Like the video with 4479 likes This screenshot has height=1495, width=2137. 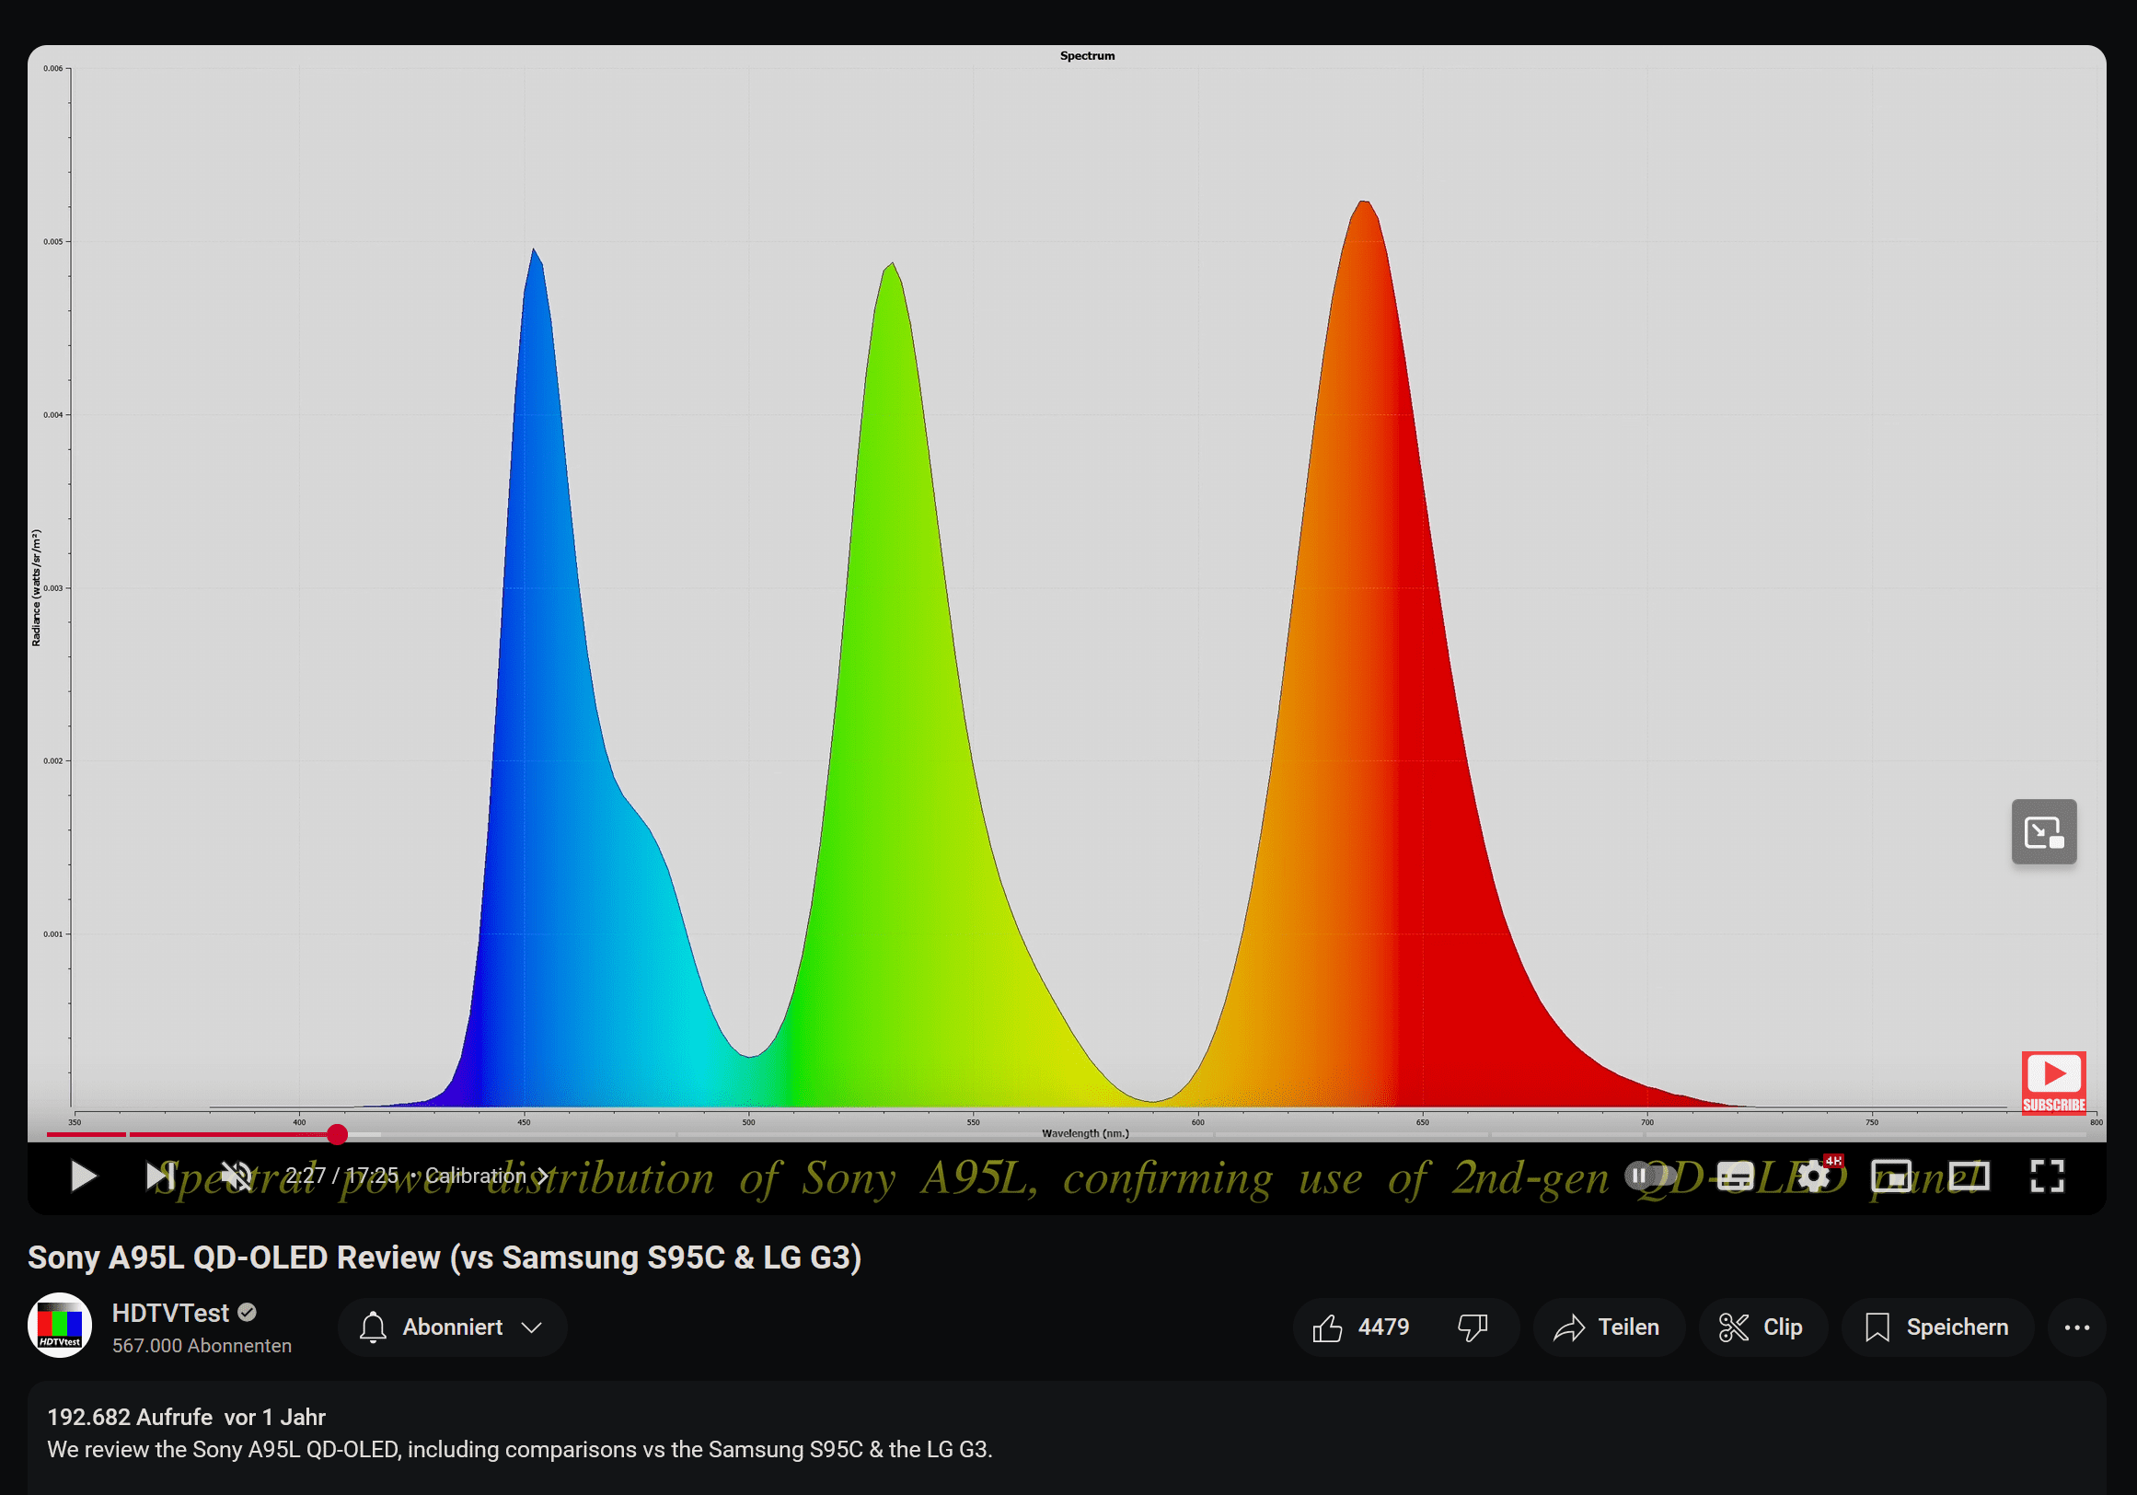[x=1362, y=1327]
